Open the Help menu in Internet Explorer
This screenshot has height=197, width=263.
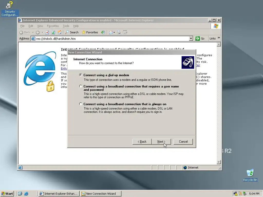pyautogui.click(x=76, y=26)
